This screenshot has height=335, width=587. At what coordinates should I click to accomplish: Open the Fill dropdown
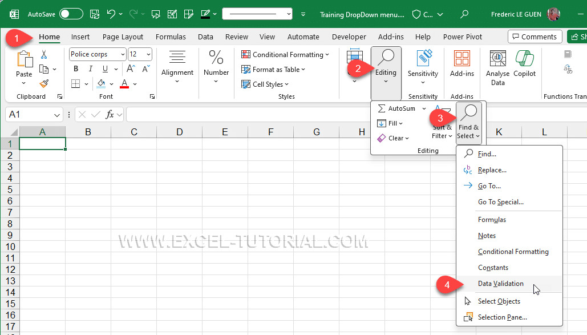pyautogui.click(x=390, y=123)
